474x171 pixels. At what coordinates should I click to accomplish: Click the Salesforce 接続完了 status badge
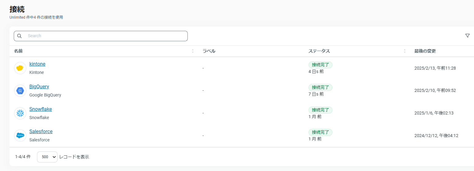pos(320,132)
